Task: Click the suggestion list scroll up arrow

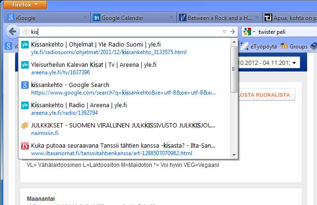Action: (234, 42)
